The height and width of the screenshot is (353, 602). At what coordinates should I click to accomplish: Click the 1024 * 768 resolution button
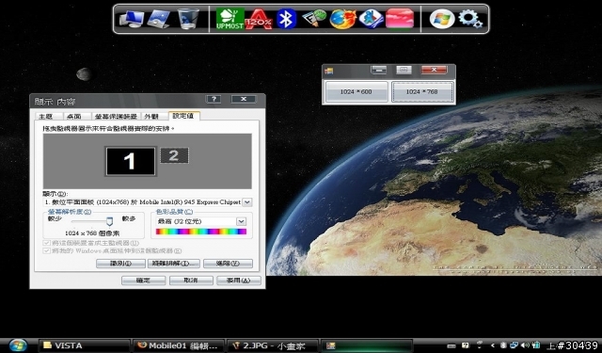click(422, 92)
